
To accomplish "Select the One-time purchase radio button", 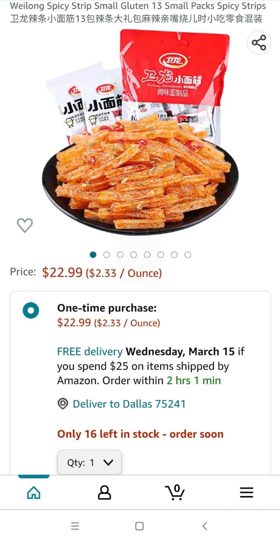I will (x=31, y=311).
